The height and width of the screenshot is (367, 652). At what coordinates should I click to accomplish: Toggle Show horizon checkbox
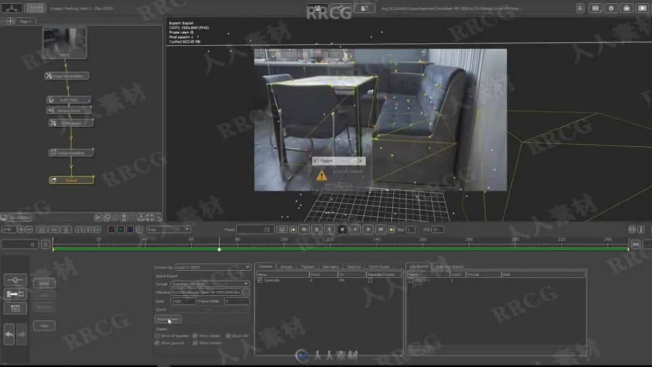tap(195, 343)
